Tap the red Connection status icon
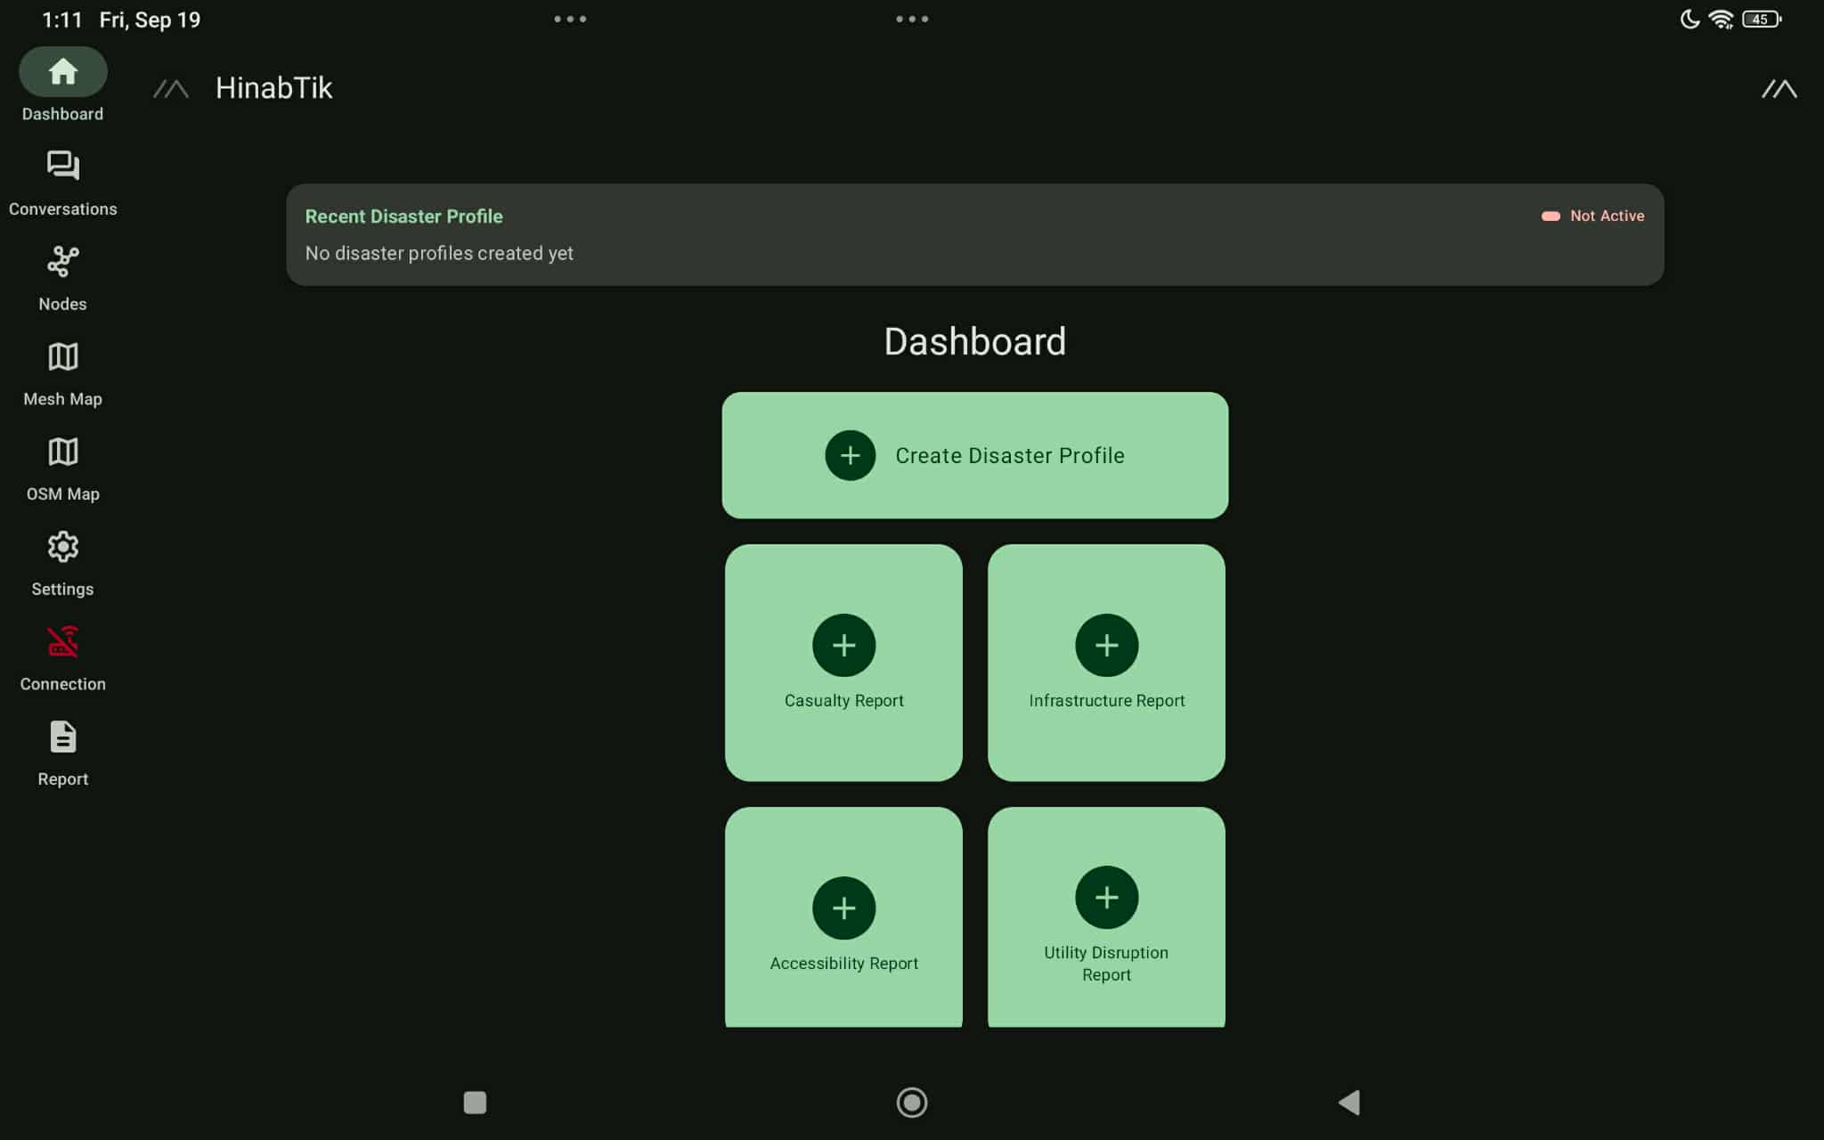The width and height of the screenshot is (1824, 1140). click(62, 642)
